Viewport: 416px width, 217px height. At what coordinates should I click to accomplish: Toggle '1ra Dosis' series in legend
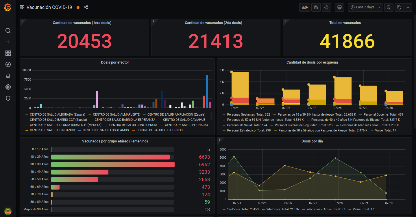coord(234,209)
